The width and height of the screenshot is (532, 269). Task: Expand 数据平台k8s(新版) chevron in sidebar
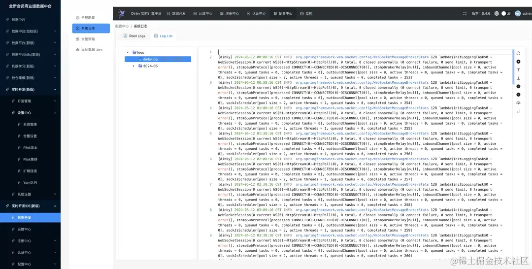pyautogui.click(x=55, y=55)
